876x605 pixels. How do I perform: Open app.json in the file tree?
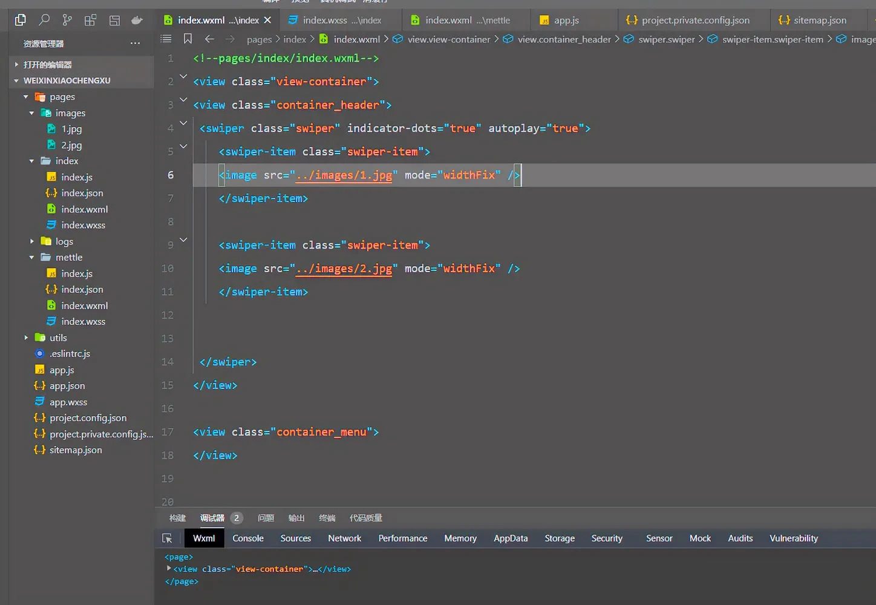click(x=67, y=386)
